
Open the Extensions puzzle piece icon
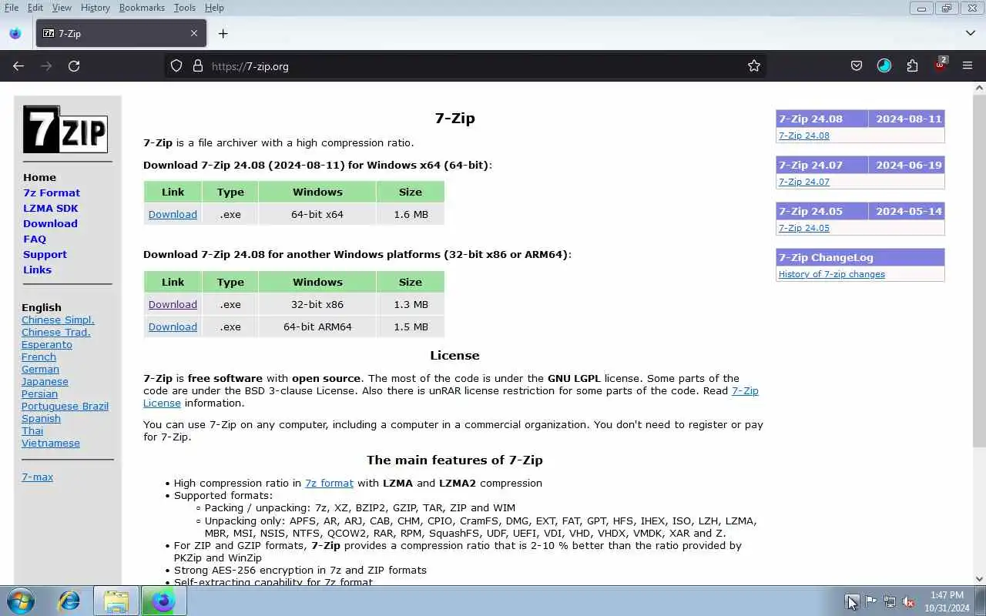912,66
